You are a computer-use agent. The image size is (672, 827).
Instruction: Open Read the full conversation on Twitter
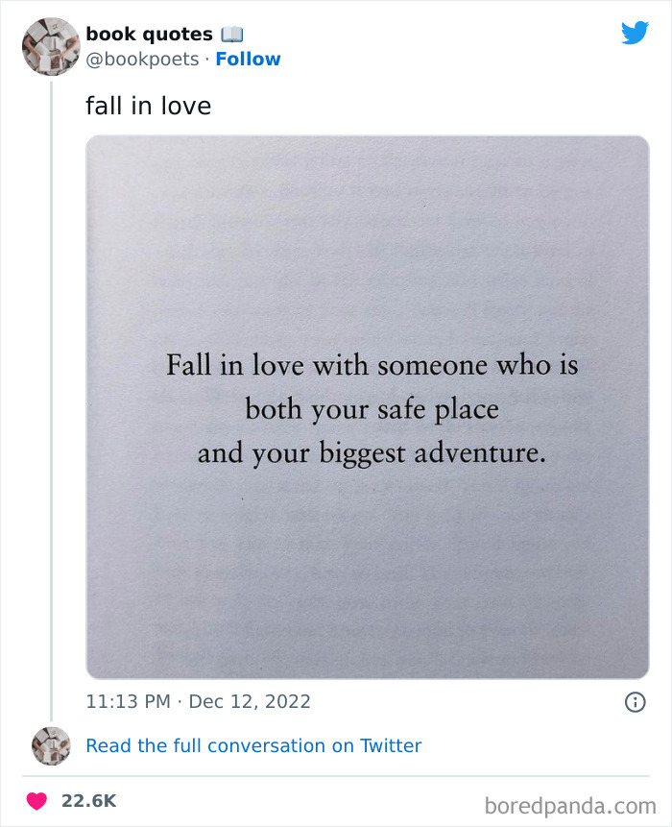[x=253, y=745]
